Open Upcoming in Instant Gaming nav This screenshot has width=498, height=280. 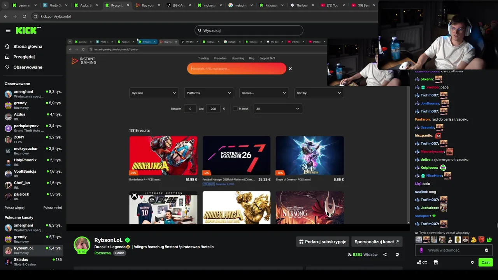238,58
